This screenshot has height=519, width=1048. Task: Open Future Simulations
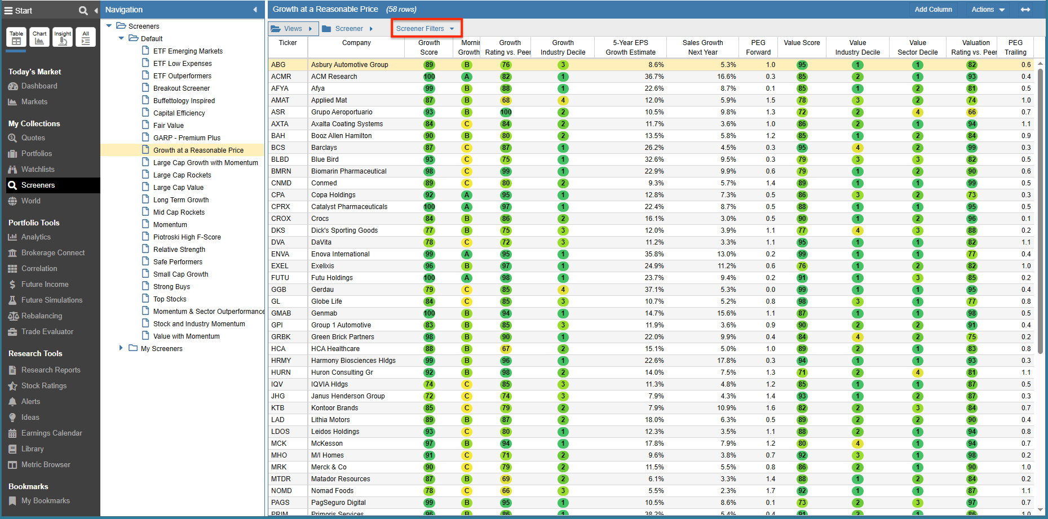pos(52,300)
